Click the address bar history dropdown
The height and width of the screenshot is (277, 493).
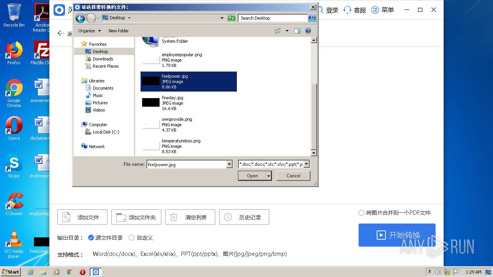click(222, 18)
